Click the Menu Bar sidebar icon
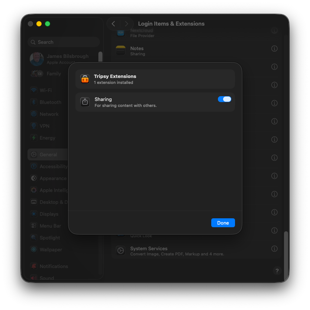Image resolution: width=310 pixels, height=310 pixels. [34, 226]
